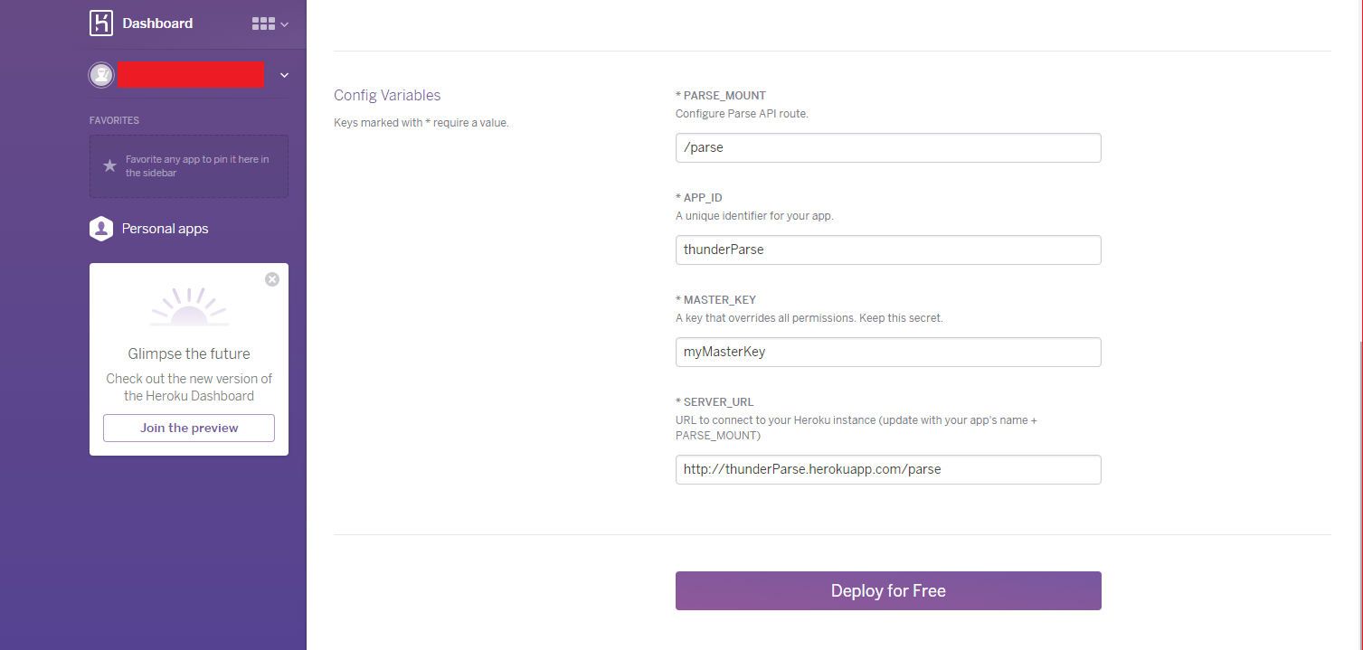Click the Heroku logo icon
Image resolution: width=1363 pixels, height=650 pixels.
101,24
